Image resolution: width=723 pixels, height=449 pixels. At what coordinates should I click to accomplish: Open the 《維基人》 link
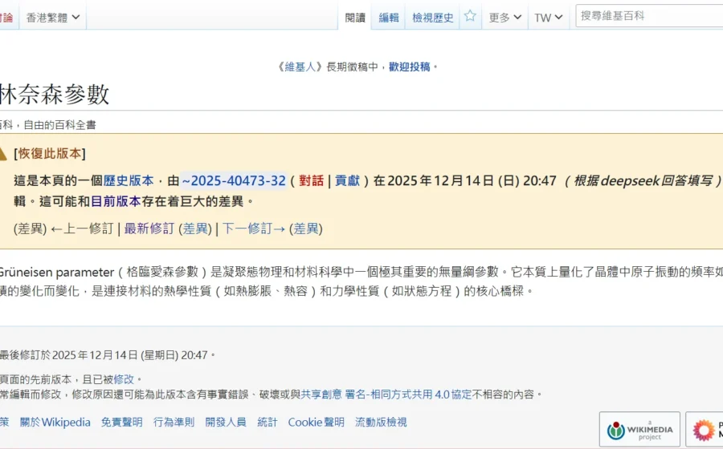[x=299, y=67]
